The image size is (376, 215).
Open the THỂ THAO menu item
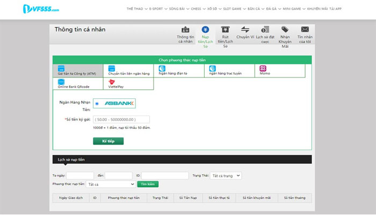tap(135, 9)
